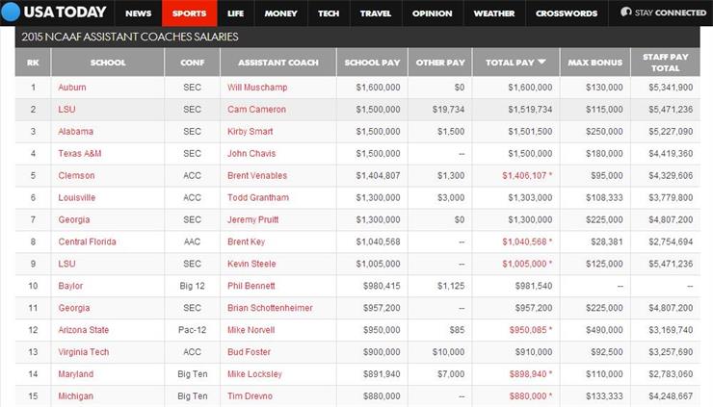Open the Auburn school link
Screen dimensions: 713x407
(x=72, y=88)
